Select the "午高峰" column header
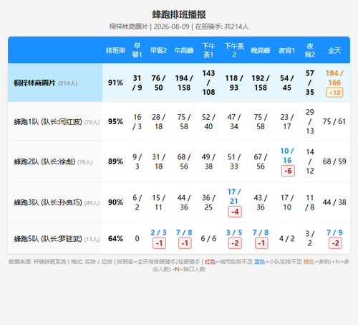 (184, 50)
